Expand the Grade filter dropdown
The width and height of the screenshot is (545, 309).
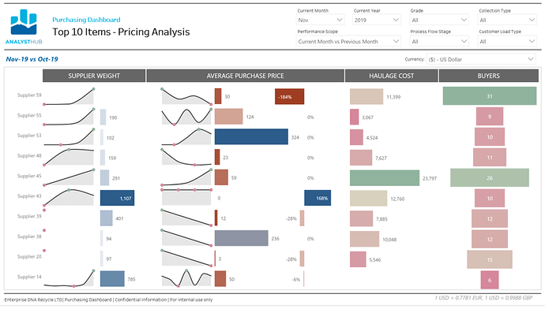click(439, 20)
